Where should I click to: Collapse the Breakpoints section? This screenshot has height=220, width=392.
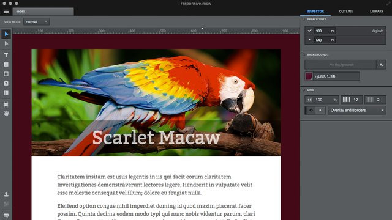[304, 19]
